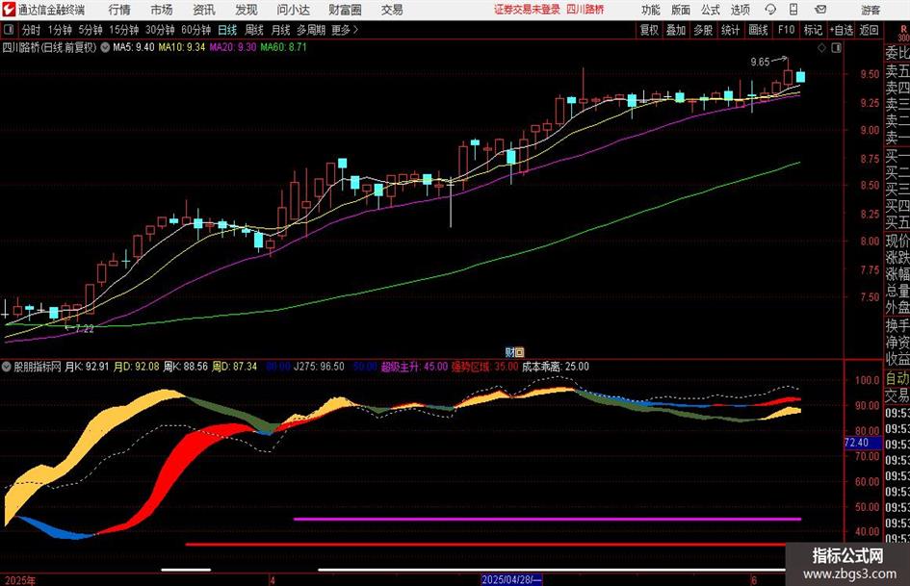
Task: Click the 自动 label in right panel
Action: click(897, 378)
